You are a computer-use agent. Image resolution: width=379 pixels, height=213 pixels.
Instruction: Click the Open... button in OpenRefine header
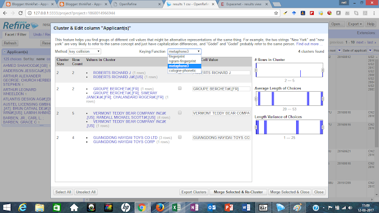[337, 24]
